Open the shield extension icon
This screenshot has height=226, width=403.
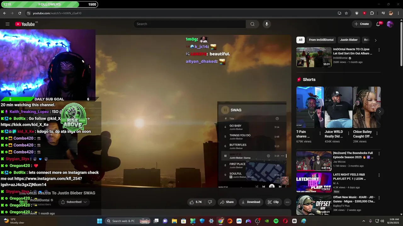357,13
